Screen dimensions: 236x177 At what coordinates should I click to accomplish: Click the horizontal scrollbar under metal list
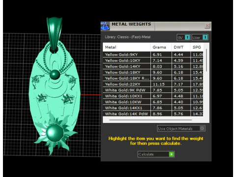coord(150,120)
